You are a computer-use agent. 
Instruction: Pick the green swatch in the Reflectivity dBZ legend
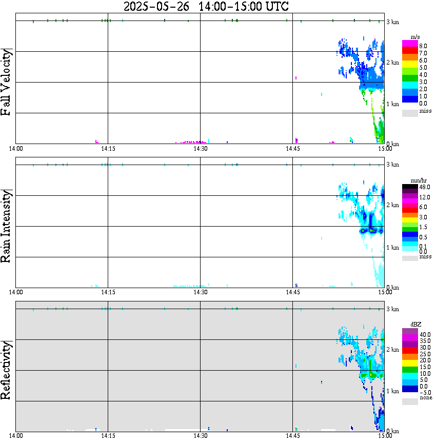coord(410,370)
